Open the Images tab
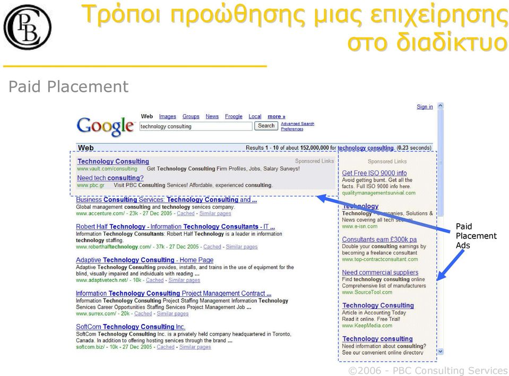The width and height of the screenshot is (509, 376). pyautogui.click(x=168, y=116)
